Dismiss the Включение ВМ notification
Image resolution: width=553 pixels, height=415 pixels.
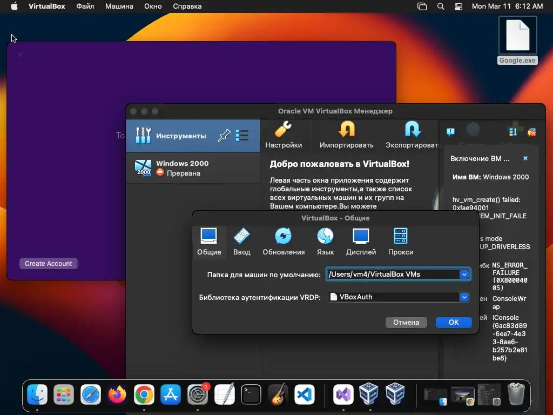(x=525, y=158)
